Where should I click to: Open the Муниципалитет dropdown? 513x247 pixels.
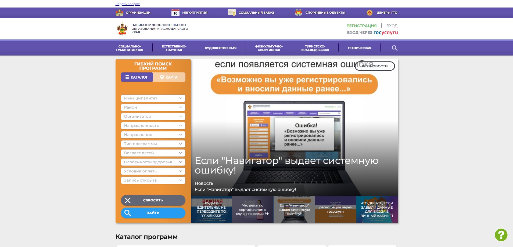pos(153,98)
